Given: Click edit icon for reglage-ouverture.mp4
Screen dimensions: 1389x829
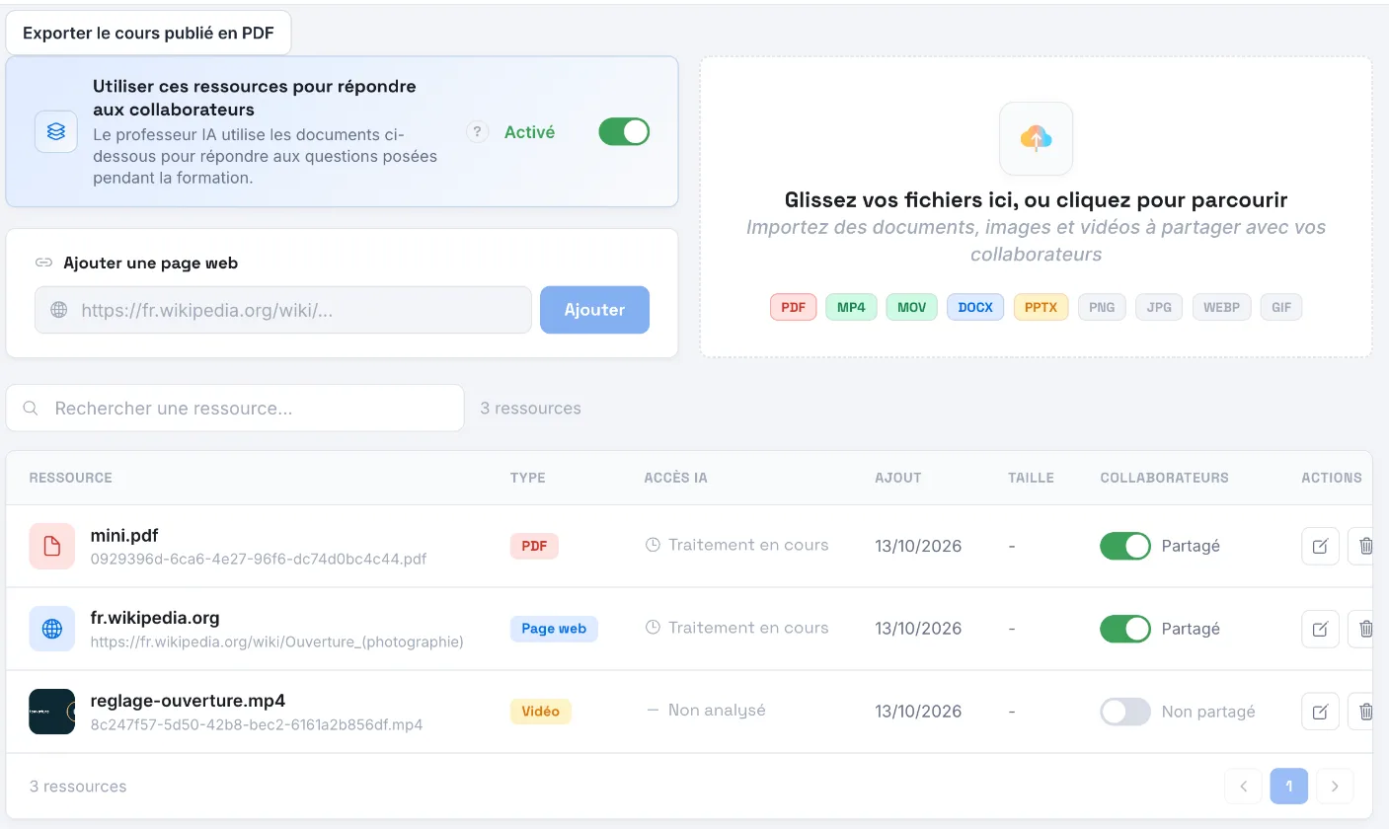Looking at the screenshot, I should tap(1320, 712).
